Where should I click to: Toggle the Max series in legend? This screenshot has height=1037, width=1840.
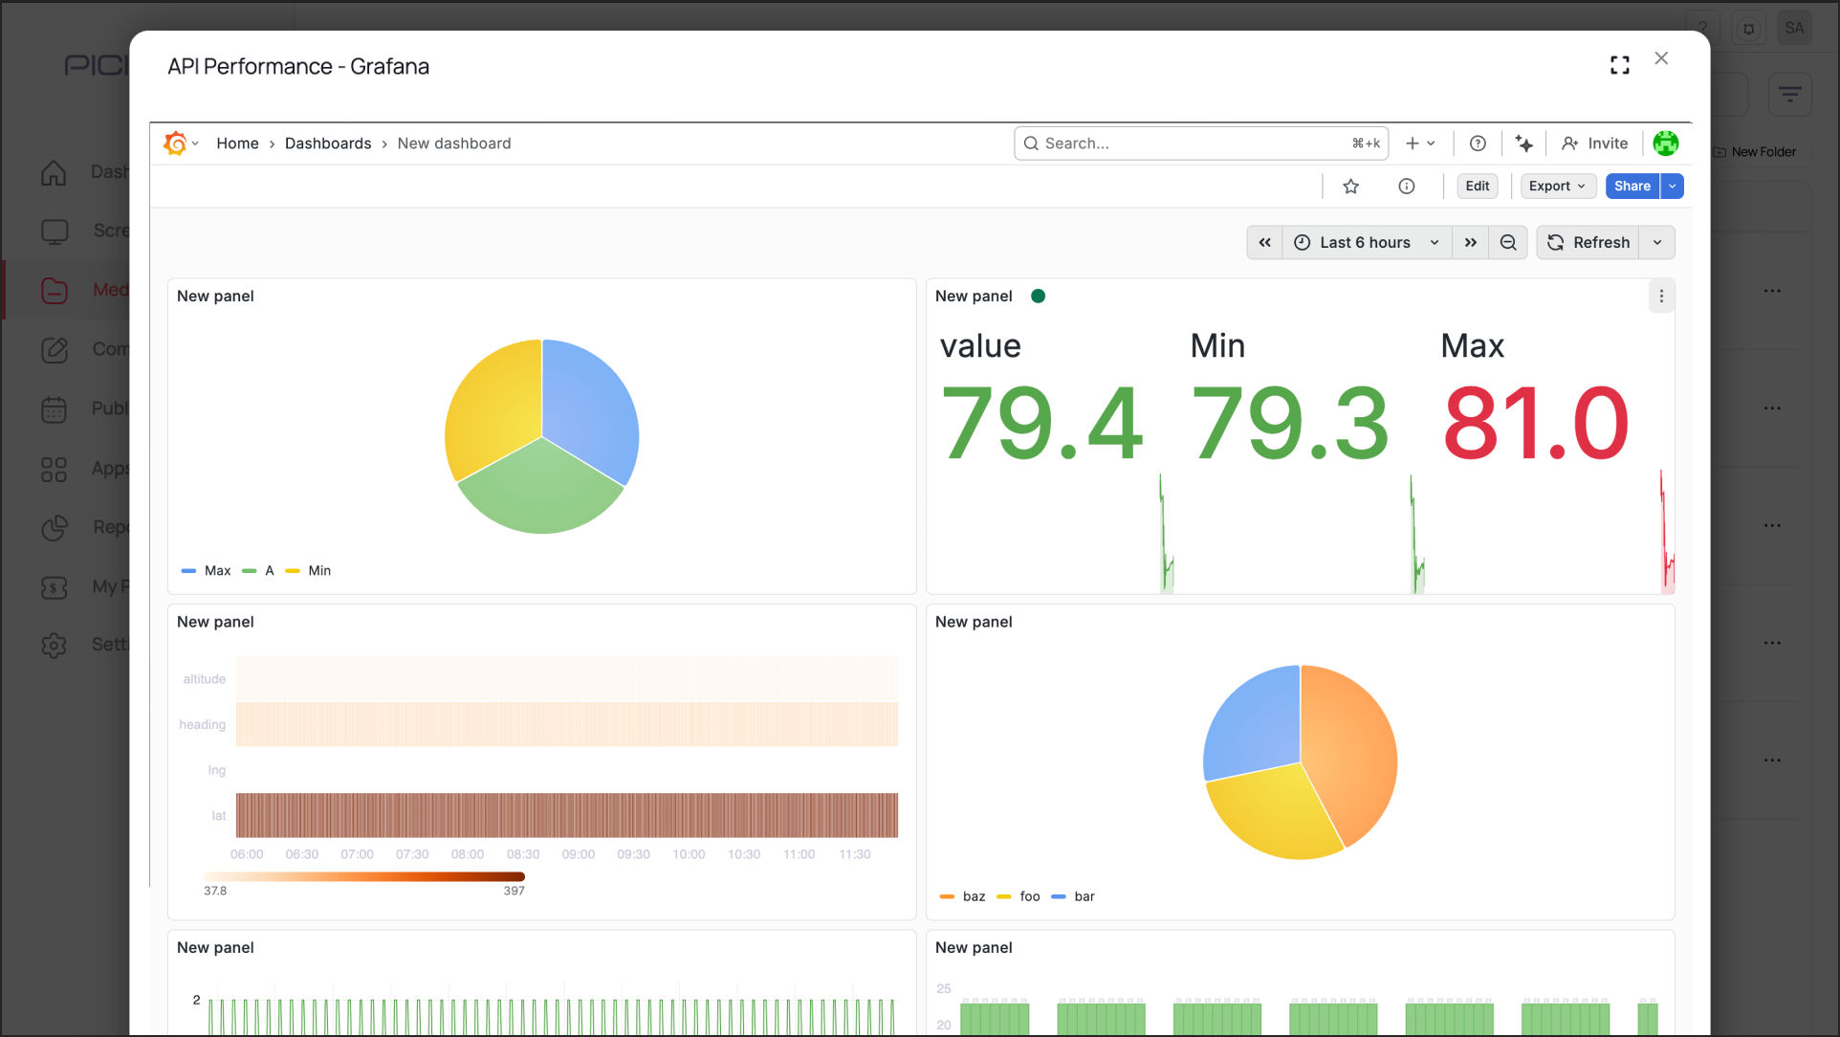pos(217,571)
